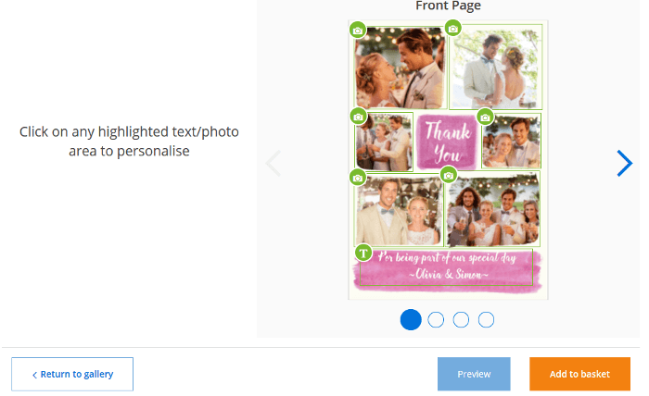Click the greyed-out previous page arrow

pyautogui.click(x=274, y=163)
